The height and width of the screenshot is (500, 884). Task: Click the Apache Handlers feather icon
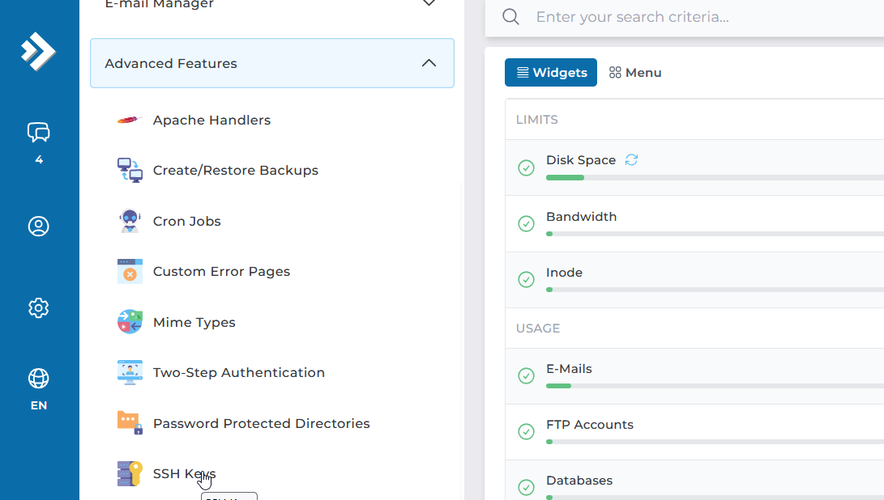tap(130, 121)
